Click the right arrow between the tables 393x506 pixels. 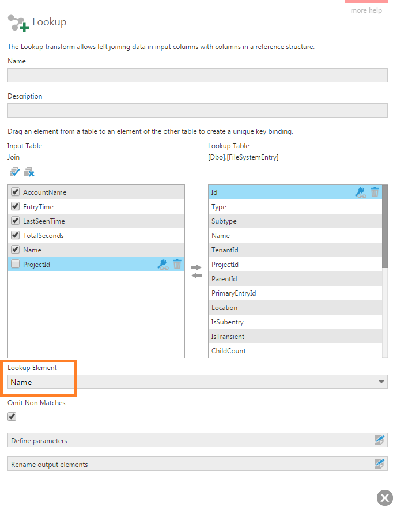[196, 267]
